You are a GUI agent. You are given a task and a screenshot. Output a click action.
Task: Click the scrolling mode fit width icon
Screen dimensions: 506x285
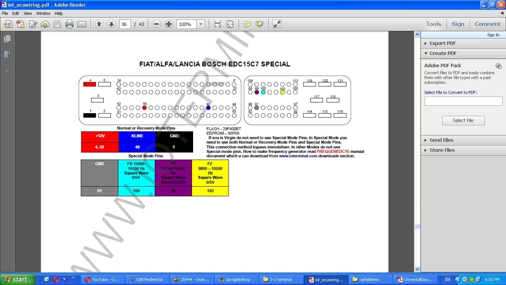coord(218,24)
